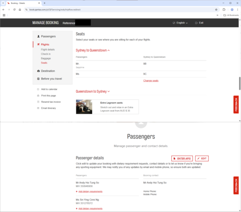Screen dimensions: 241x212
Task: Open the browser profile avatar icon
Action: coord(232,10)
